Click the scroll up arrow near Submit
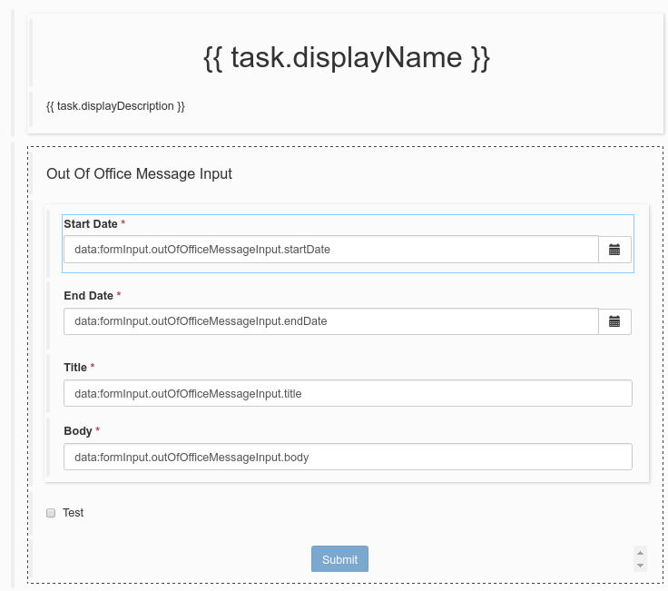Viewport: 668px width, 591px height. tap(640, 552)
